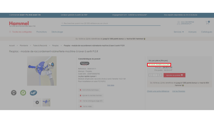Click the main product image

[x=42, y=71]
